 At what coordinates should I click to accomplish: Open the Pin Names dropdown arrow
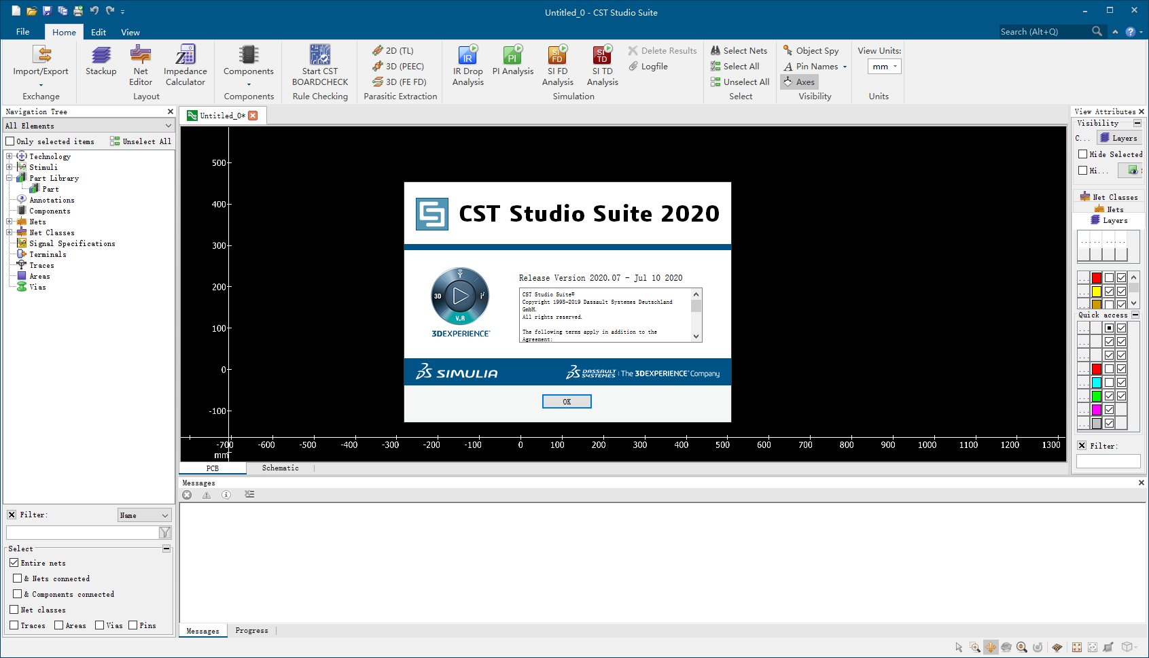[x=845, y=67]
